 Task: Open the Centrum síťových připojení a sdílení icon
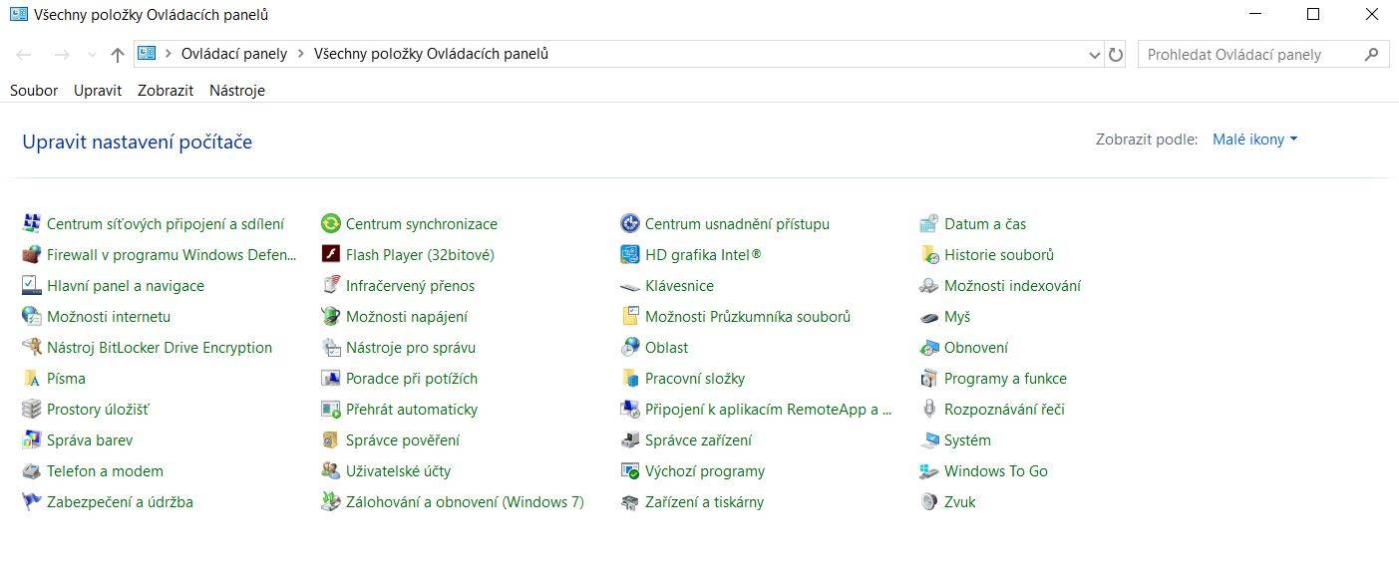point(31,224)
